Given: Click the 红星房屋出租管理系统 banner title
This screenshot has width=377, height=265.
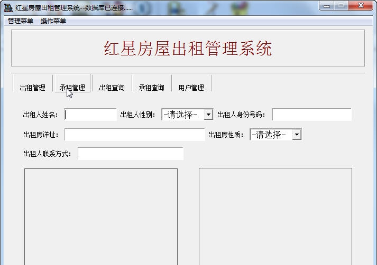Looking at the screenshot, I should [x=188, y=49].
